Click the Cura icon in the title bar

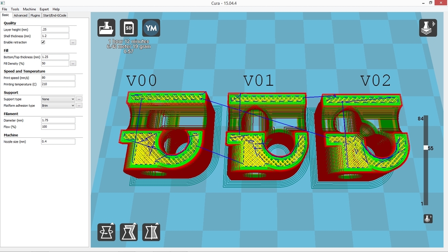(3, 3)
